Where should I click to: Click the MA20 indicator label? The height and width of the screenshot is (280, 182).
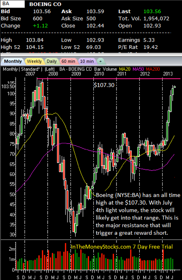[125, 69]
